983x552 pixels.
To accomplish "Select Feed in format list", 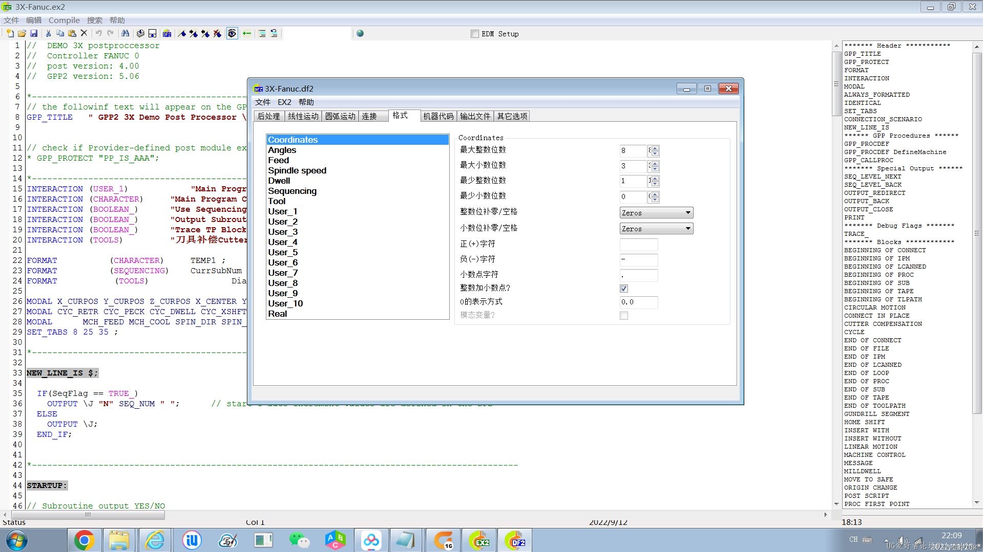I will pyautogui.click(x=358, y=160).
